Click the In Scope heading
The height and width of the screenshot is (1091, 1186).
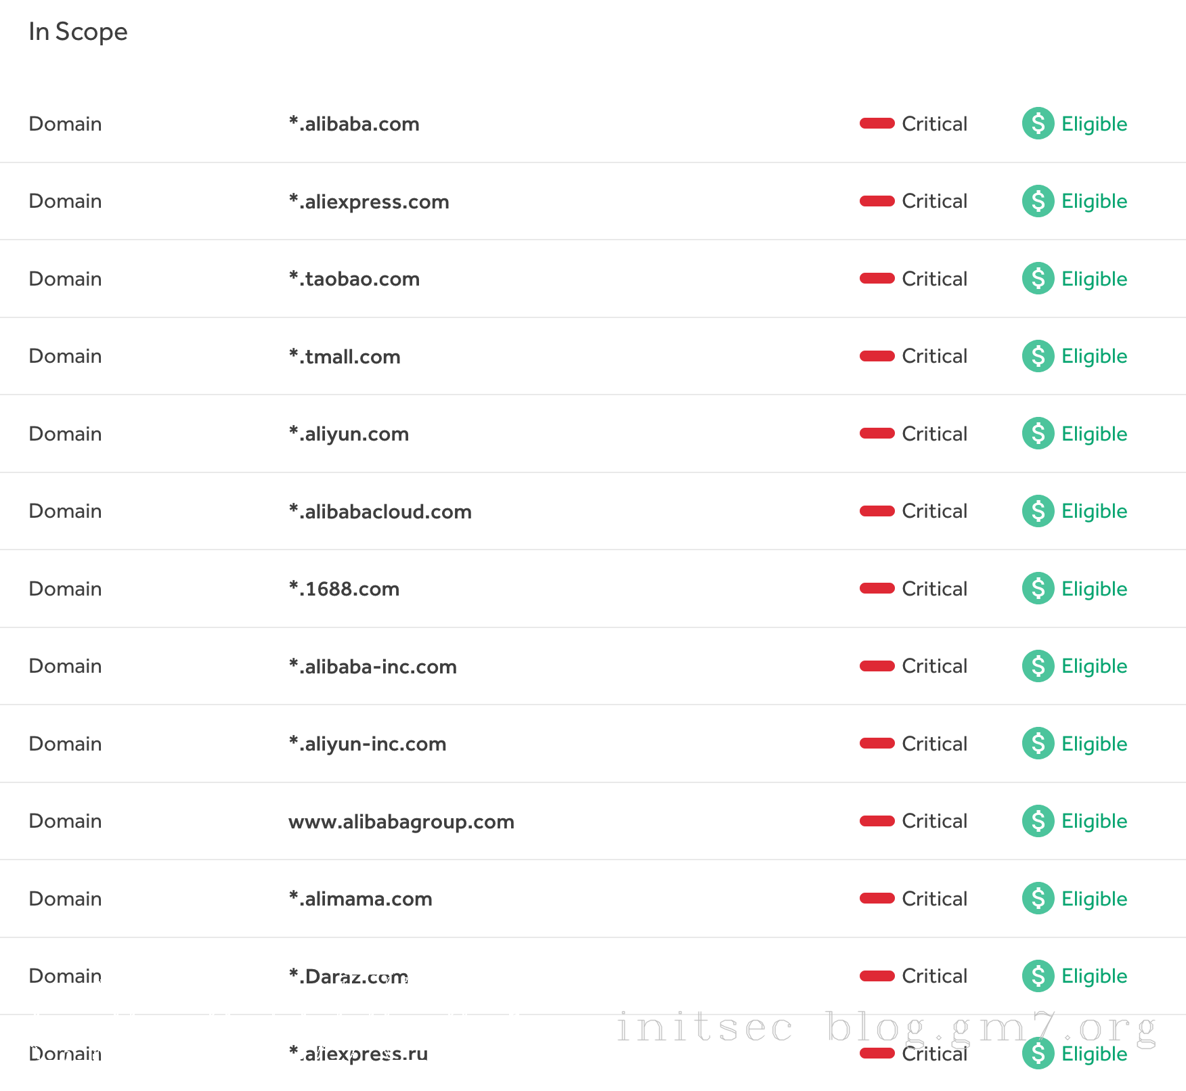coord(78,32)
